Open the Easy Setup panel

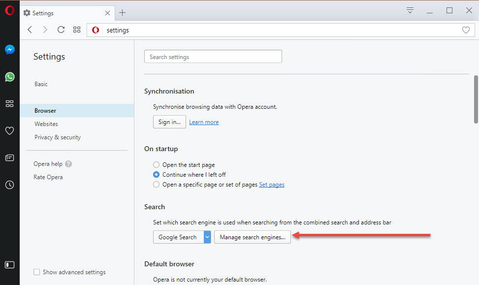(x=410, y=10)
